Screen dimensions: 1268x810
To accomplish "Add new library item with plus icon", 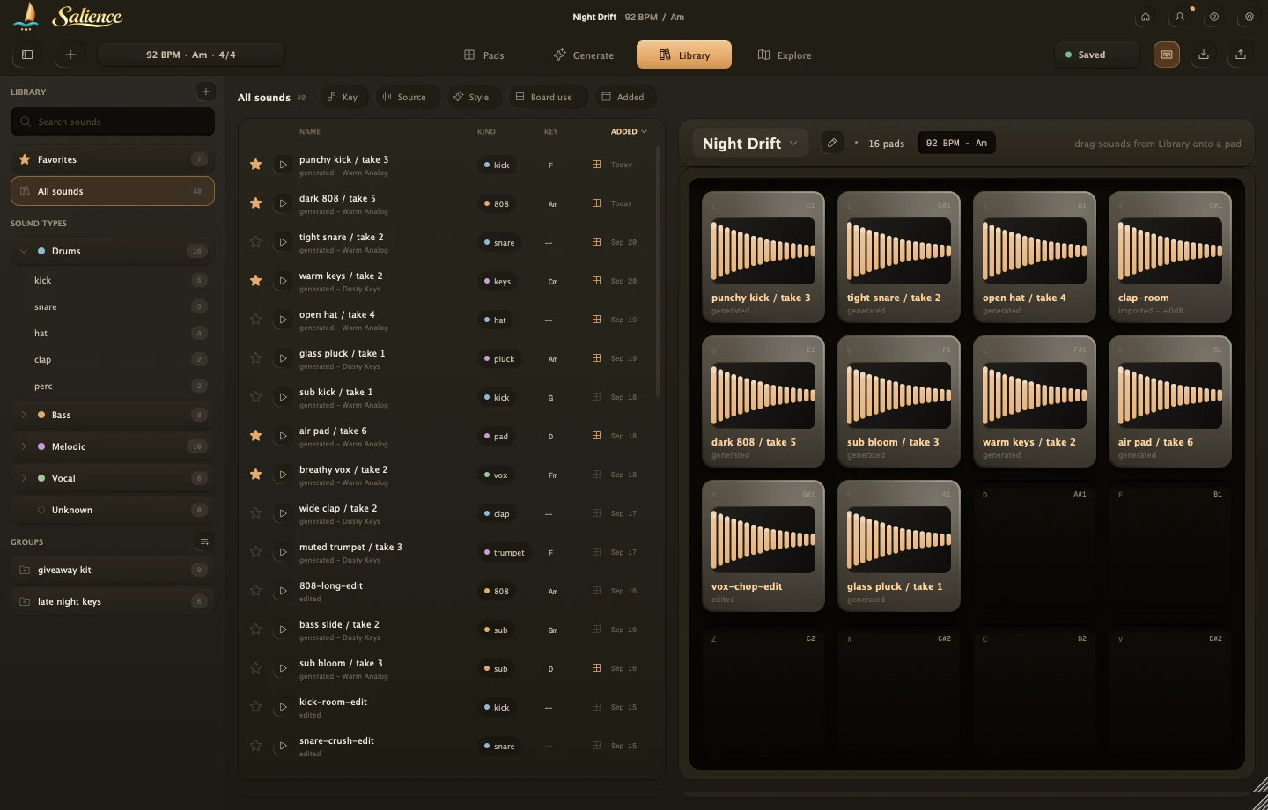I will click(205, 92).
